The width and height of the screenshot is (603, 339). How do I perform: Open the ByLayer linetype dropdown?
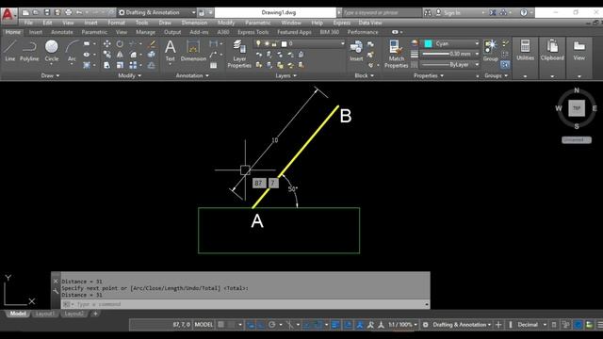tap(450, 65)
